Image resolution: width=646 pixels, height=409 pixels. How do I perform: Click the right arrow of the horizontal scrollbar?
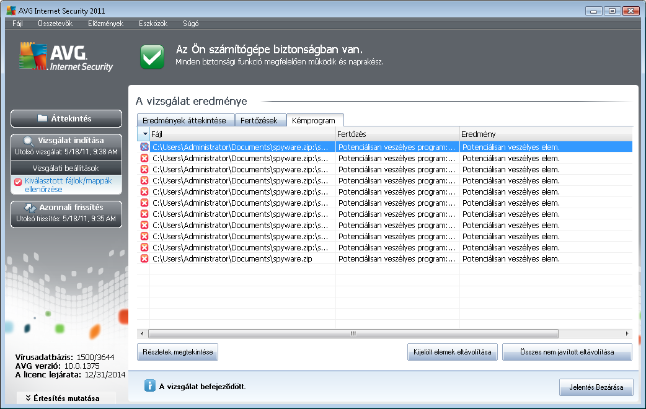click(627, 333)
